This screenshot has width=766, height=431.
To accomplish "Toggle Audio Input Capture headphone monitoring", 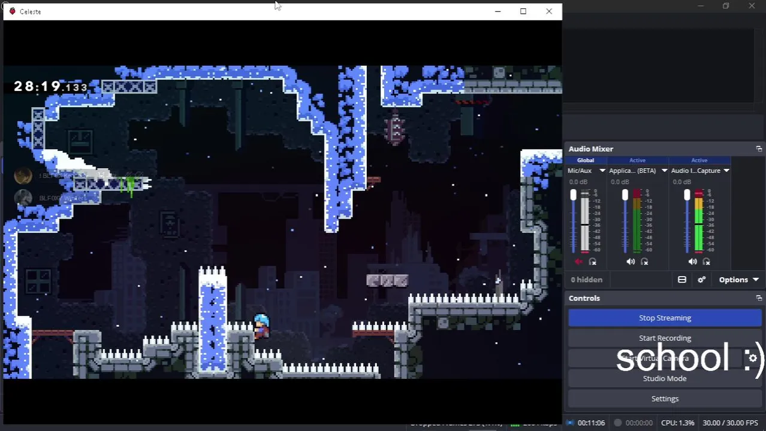I will tap(707, 262).
